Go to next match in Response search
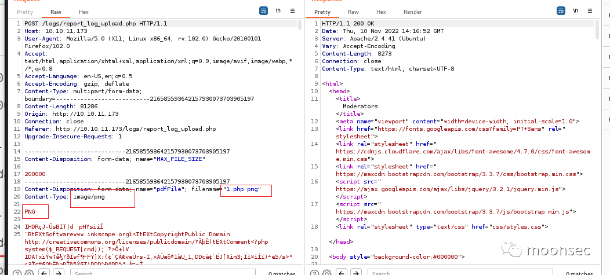This screenshot has width=610, height=275. (x=355, y=273)
